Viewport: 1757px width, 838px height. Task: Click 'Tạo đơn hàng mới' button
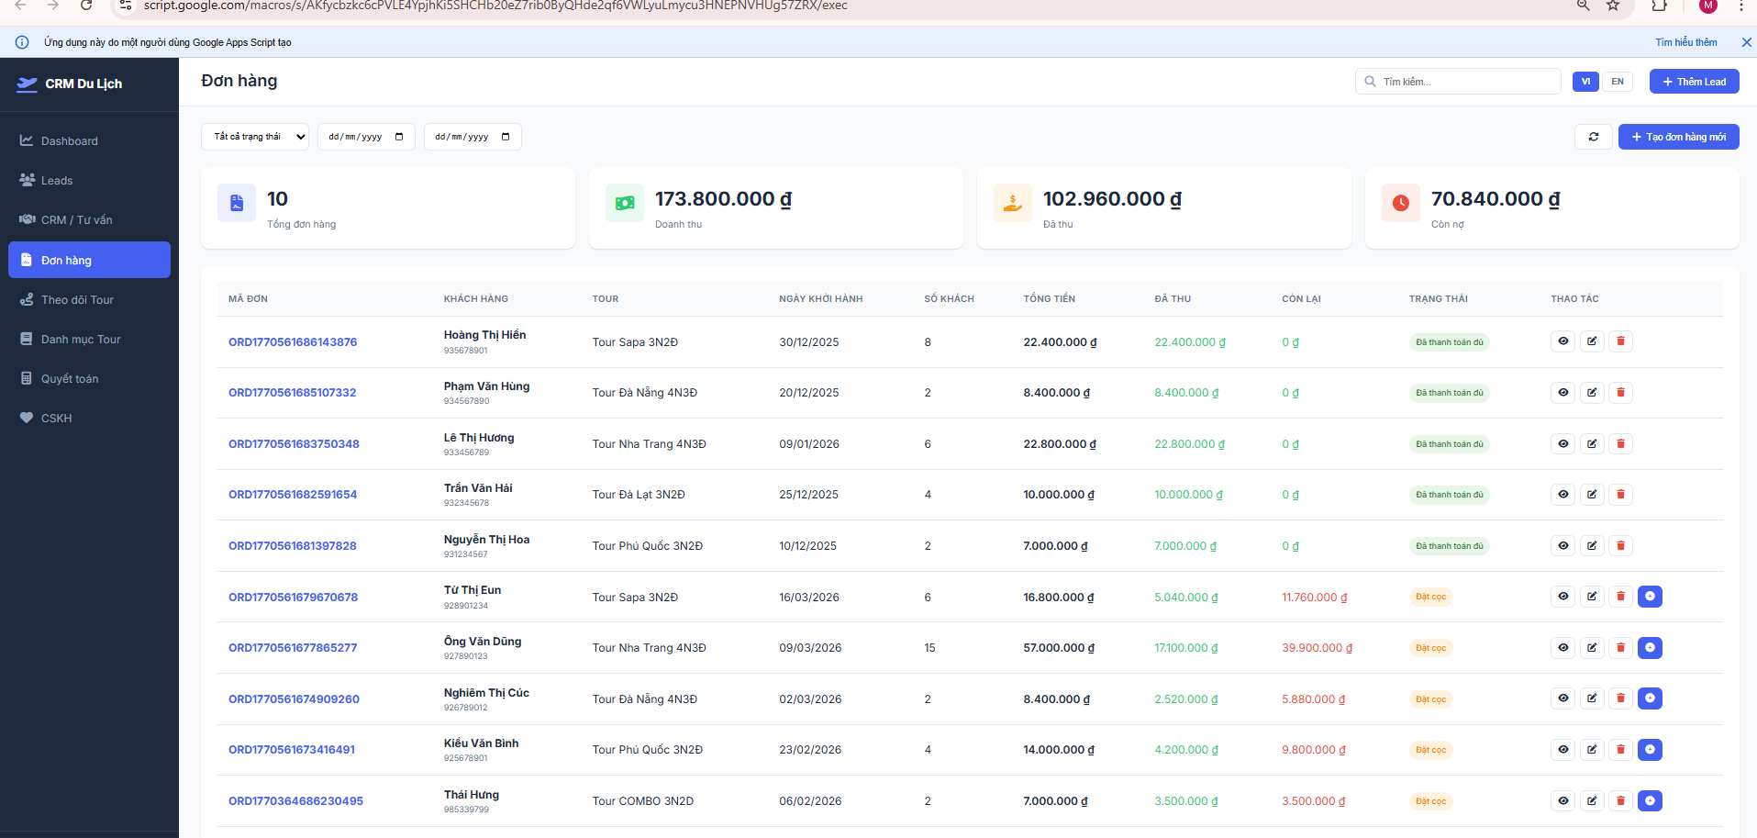pos(1678,137)
